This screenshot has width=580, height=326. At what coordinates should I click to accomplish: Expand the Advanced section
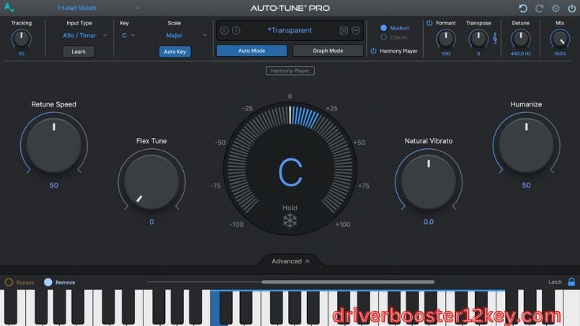[290, 261]
